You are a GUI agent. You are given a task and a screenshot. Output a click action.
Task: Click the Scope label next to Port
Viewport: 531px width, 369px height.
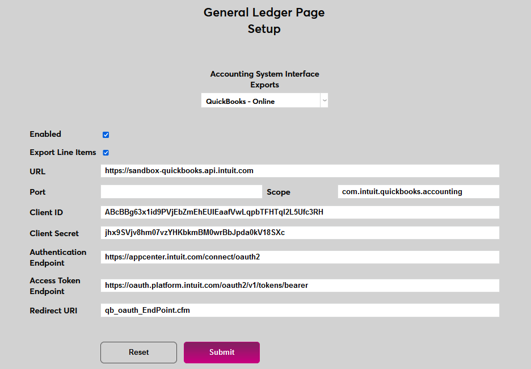[x=278, y=192]
